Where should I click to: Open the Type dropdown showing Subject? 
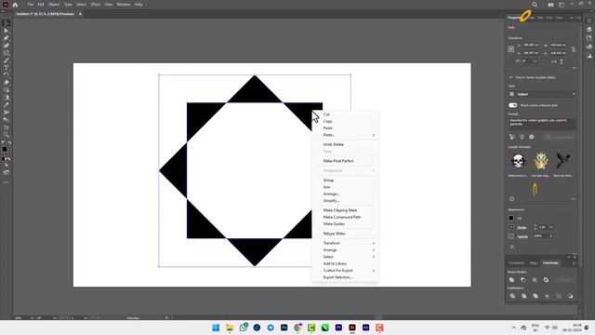[542, 94]
